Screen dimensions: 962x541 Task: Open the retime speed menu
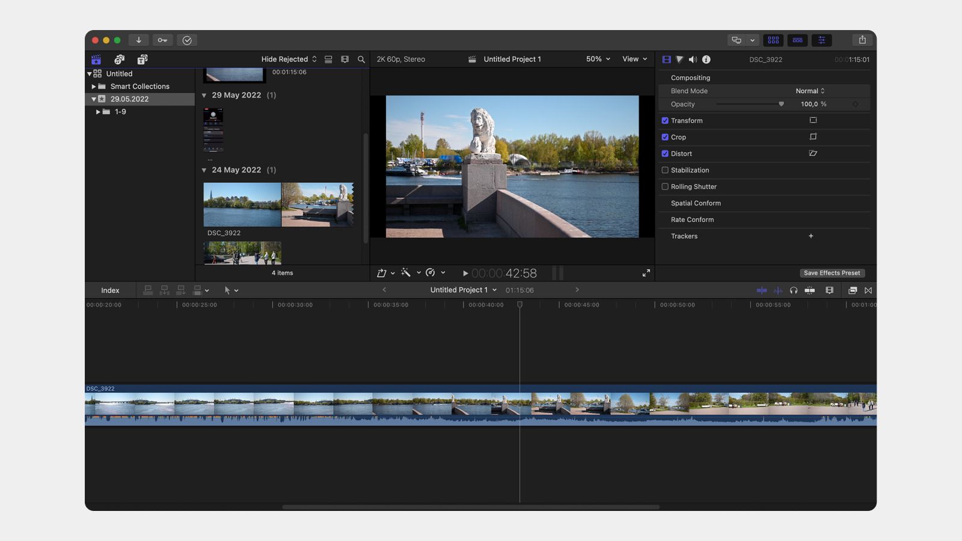[x=435, y=273]
